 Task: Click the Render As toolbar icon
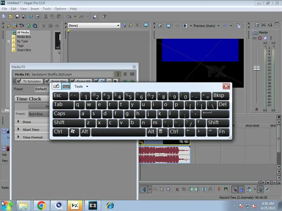click(x=31, y=16)
